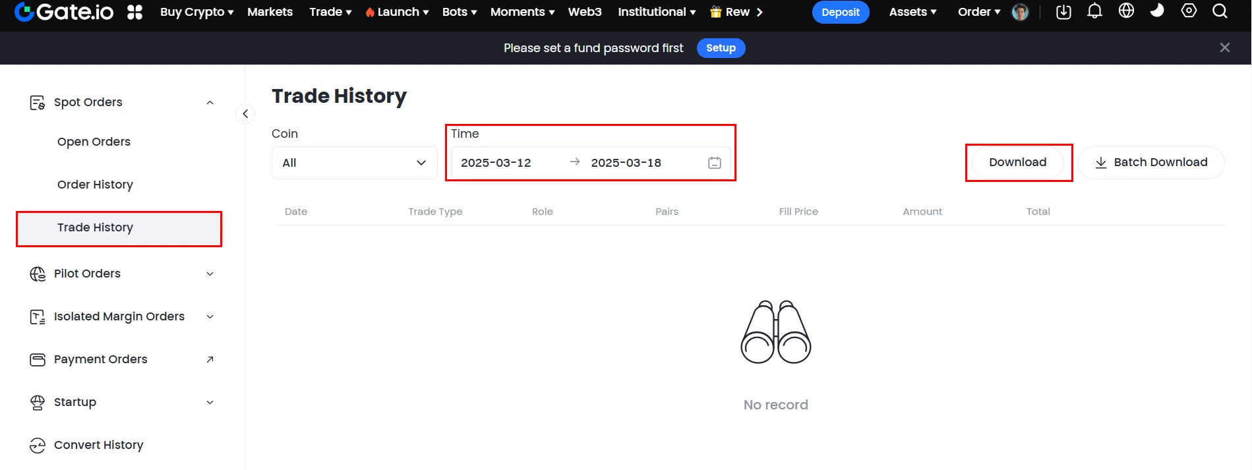Toggle dark mode moon icon
The height and width of the screenshot is (470, 1252).
(x=1157, y=11)
